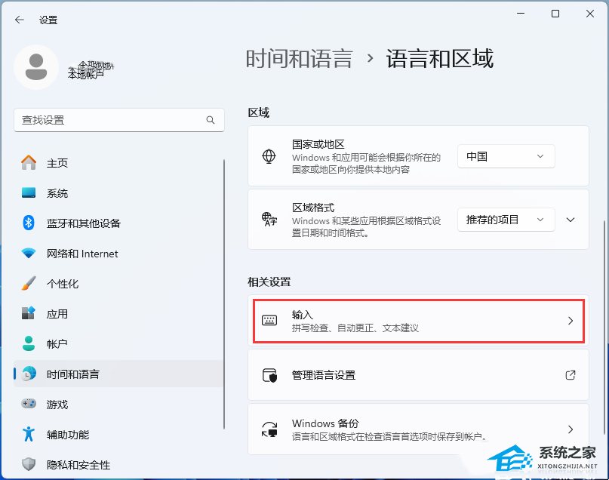Click the Apps icon in sidebar
The width and height of the screenshot is (609, 480).
(29, 313)
